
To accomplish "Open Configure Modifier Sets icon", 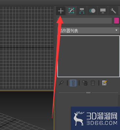I will [104, 83].
